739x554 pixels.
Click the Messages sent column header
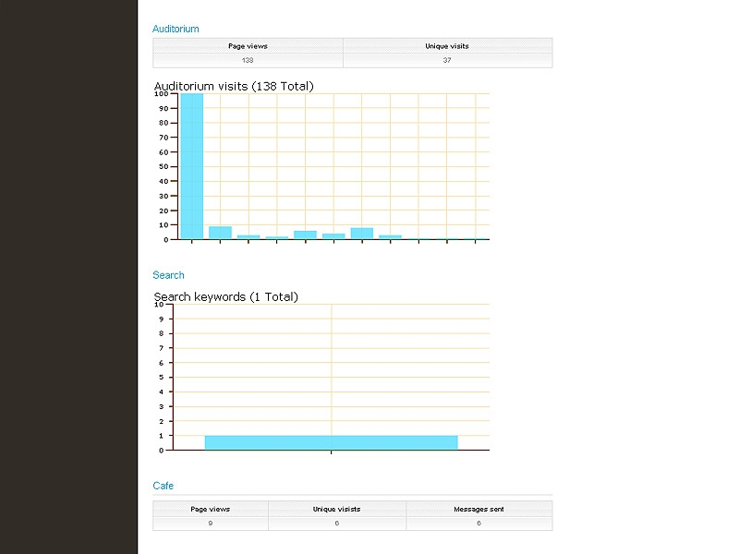pyautogui.click(x=479, y=509)
